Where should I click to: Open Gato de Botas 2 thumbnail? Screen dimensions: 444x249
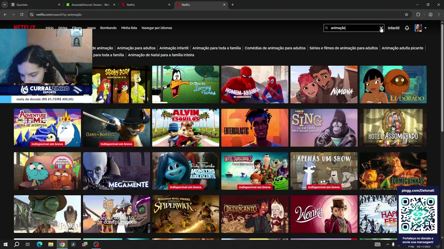coord(117,128)
